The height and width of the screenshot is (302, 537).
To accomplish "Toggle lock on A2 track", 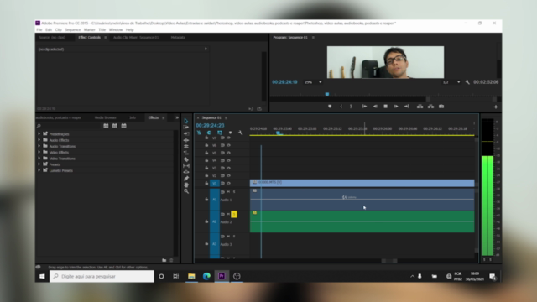I will pos(206,221).
